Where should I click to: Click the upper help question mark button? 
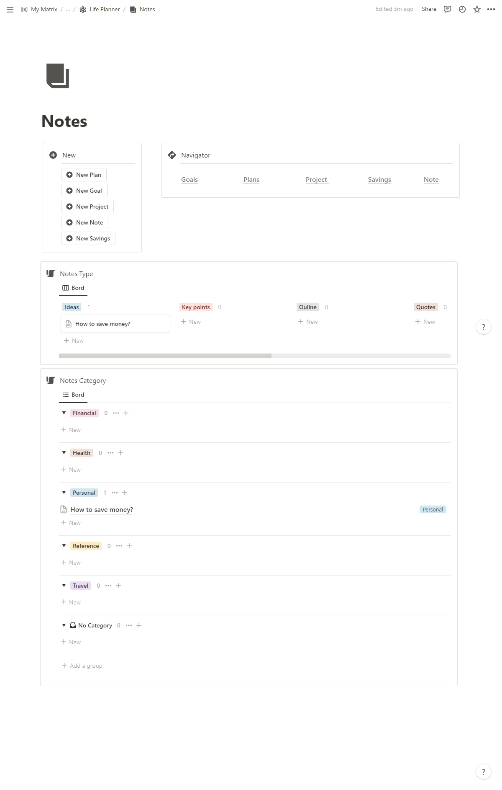484,327
